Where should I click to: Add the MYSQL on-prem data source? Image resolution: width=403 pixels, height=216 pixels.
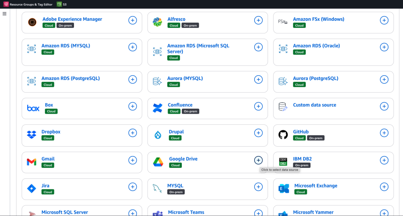258,187
